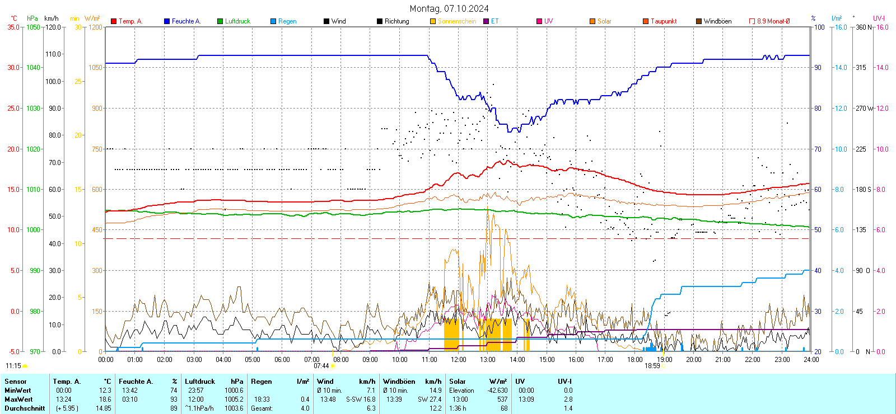Click the sunrise icon beside 07:44
896x414 pixels.
click(x=333, y=366)
